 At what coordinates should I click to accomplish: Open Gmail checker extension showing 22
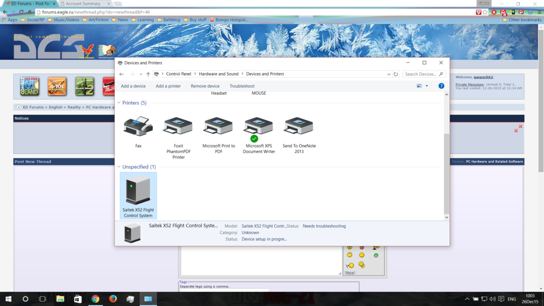(x=503, y=13)
